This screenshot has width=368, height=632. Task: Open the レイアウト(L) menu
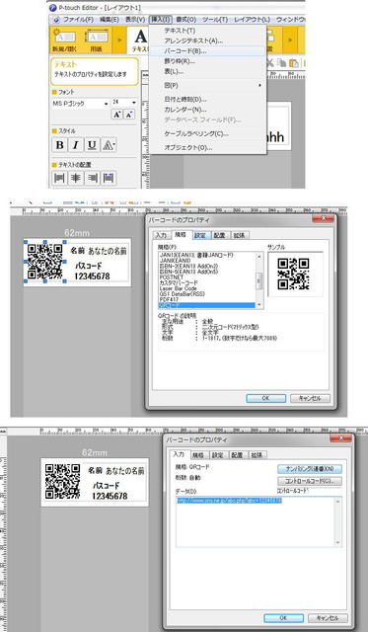point(252,20)
